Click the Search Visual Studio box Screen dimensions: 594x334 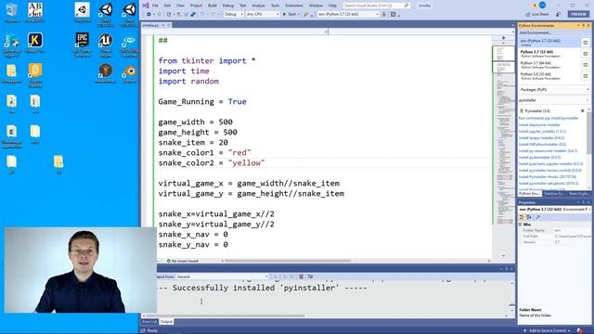click(377, 6)
